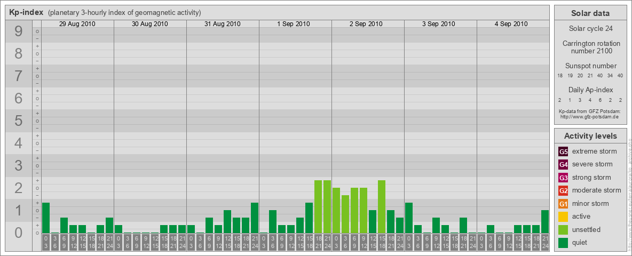This screenshot has height=256, width=632.
Task: Click the Kp scale number 7
Action: (19, 76)
